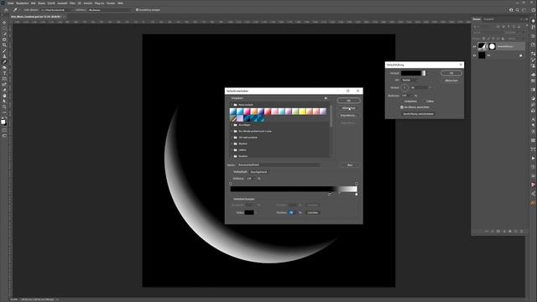The width and height of the screenshot is (537, 302).
Task: Toggle visibility of the gradient fill layer
Action: click(475, 46)
